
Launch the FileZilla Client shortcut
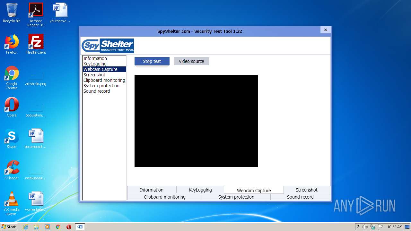36,44
